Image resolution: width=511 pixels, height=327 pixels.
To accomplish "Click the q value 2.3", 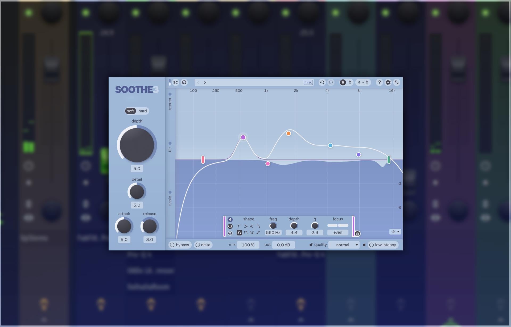I will [315, 233].
